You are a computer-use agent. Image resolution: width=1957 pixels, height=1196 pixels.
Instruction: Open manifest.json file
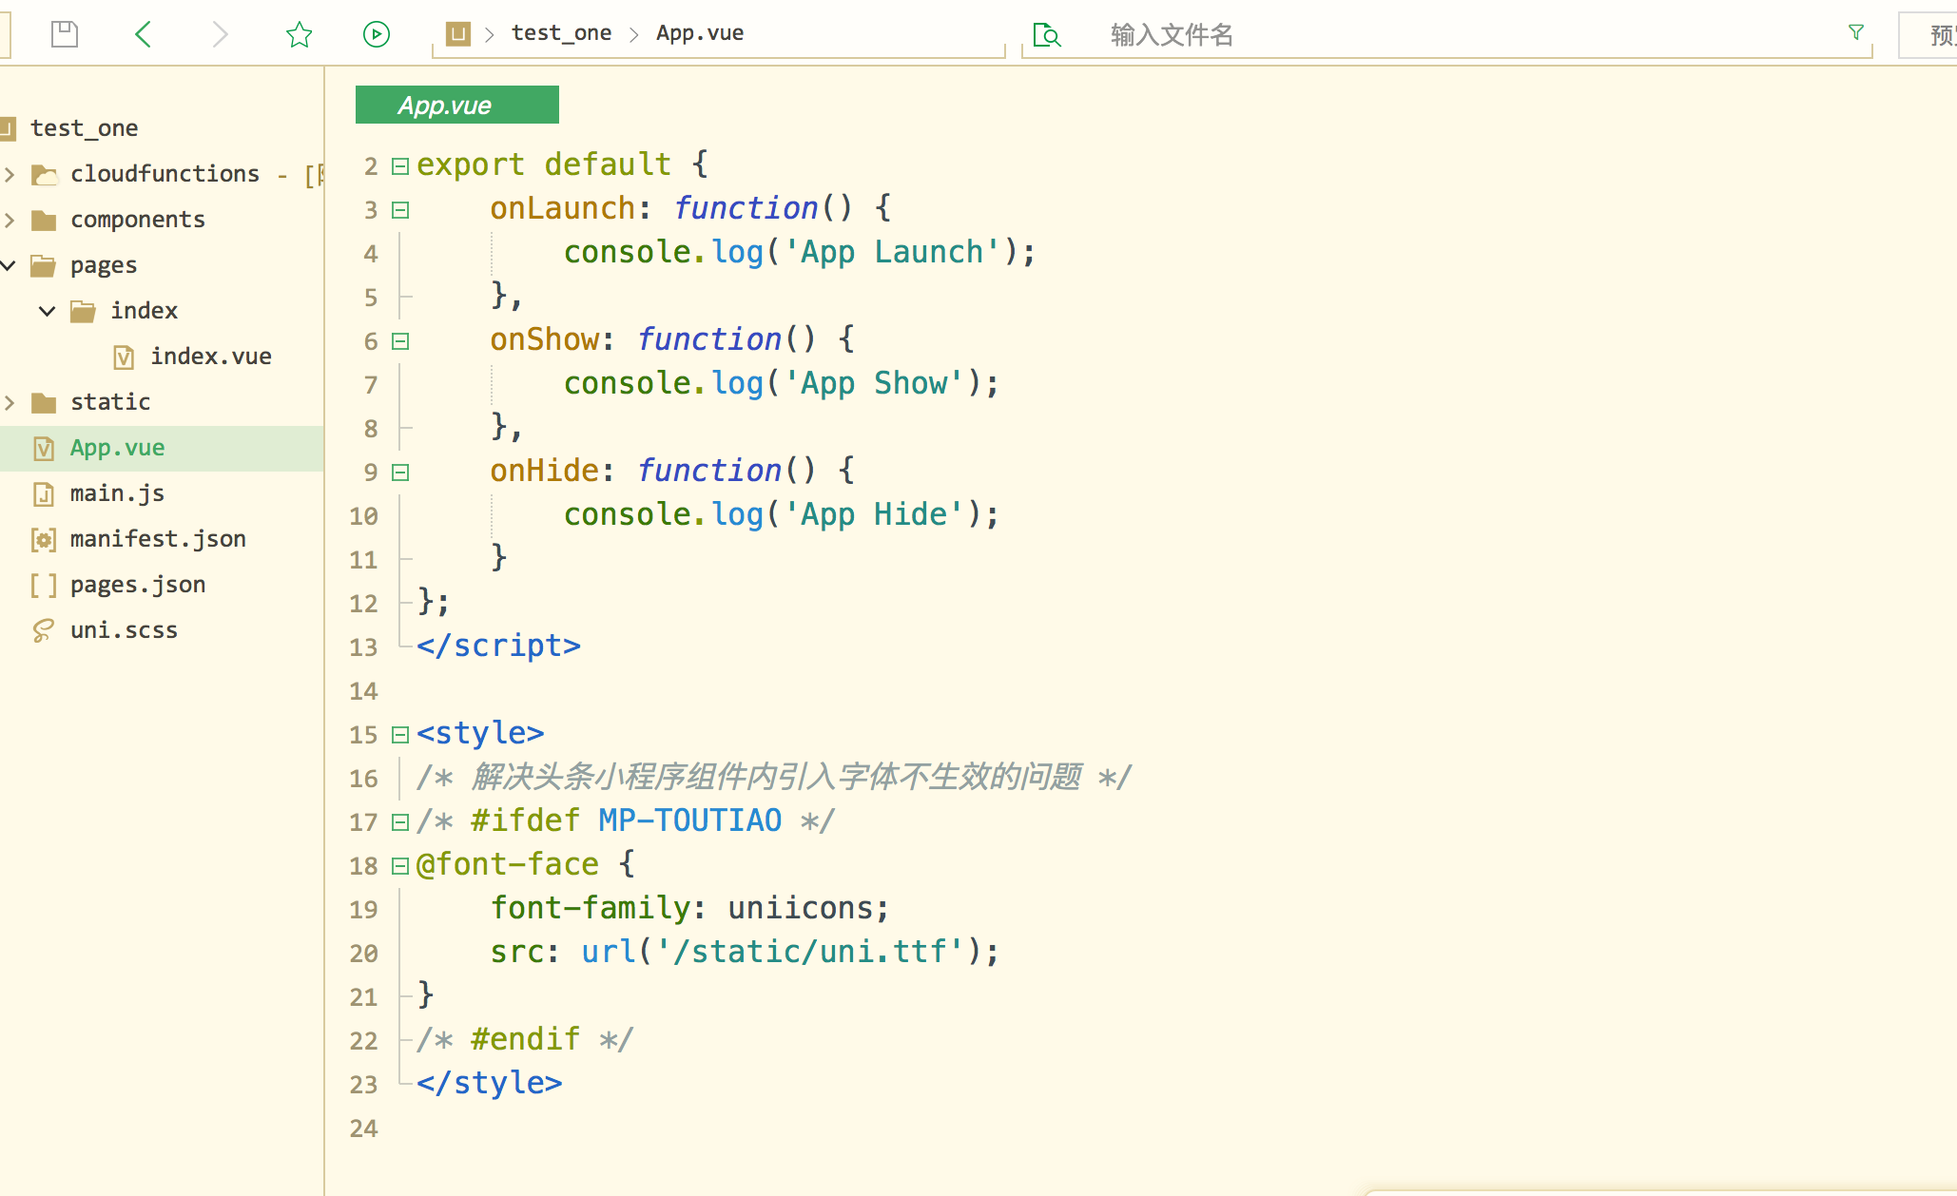(158, 539)
